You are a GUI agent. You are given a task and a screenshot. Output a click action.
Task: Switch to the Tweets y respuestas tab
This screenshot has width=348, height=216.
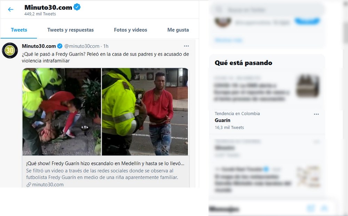click(x=70, y=30)
